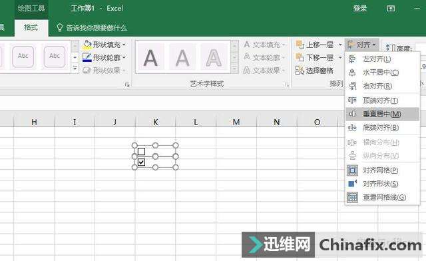Image resolution: width=426 pixels, height=261 pixels.
Task: Select column L header
Action: tap(196, 122)
